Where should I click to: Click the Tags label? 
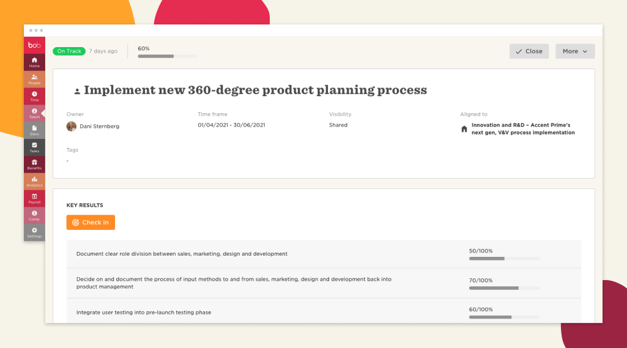72,150
